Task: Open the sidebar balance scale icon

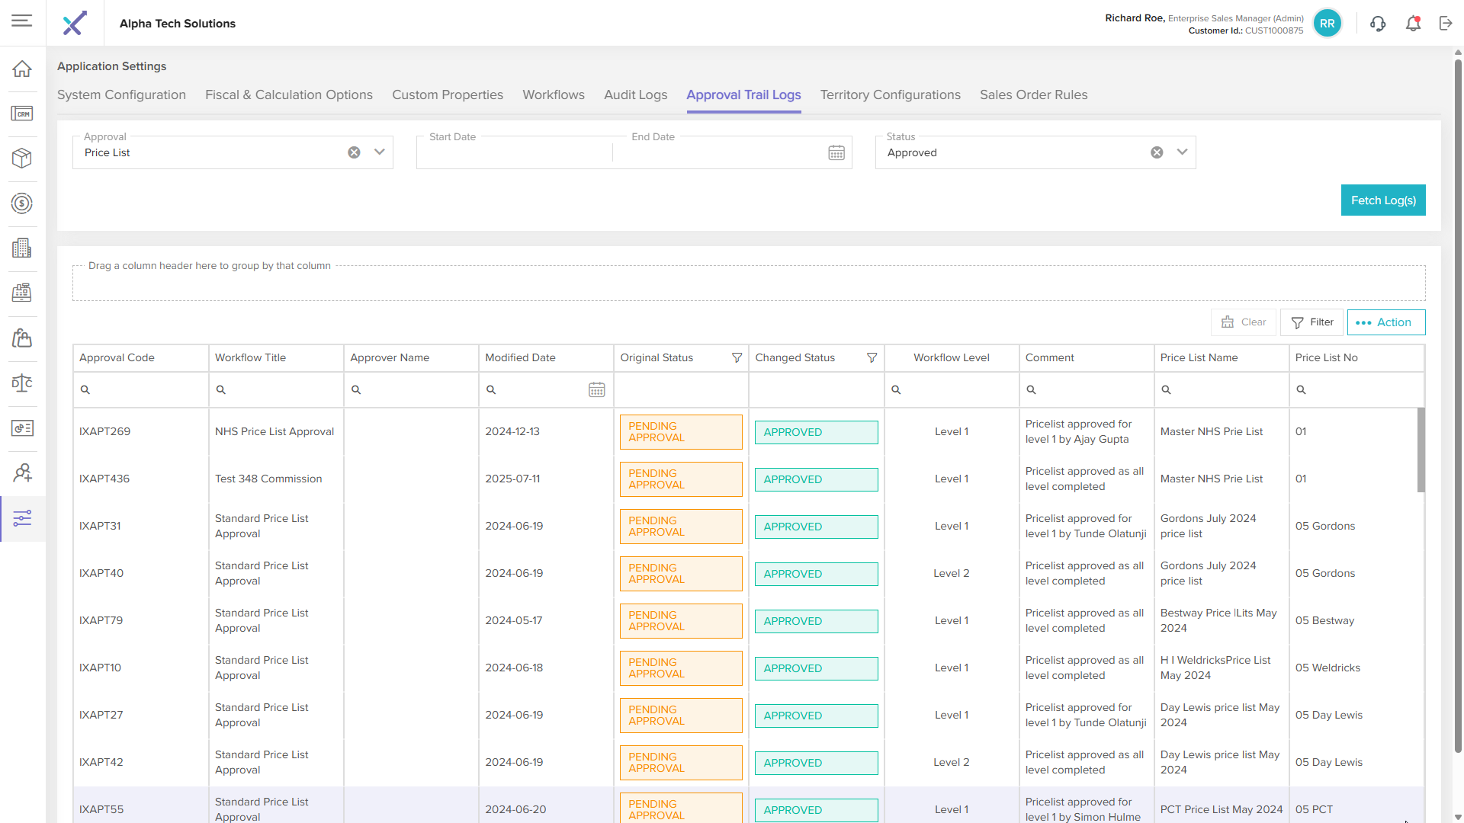Action: pyautogui.click(x=22, y=383)
